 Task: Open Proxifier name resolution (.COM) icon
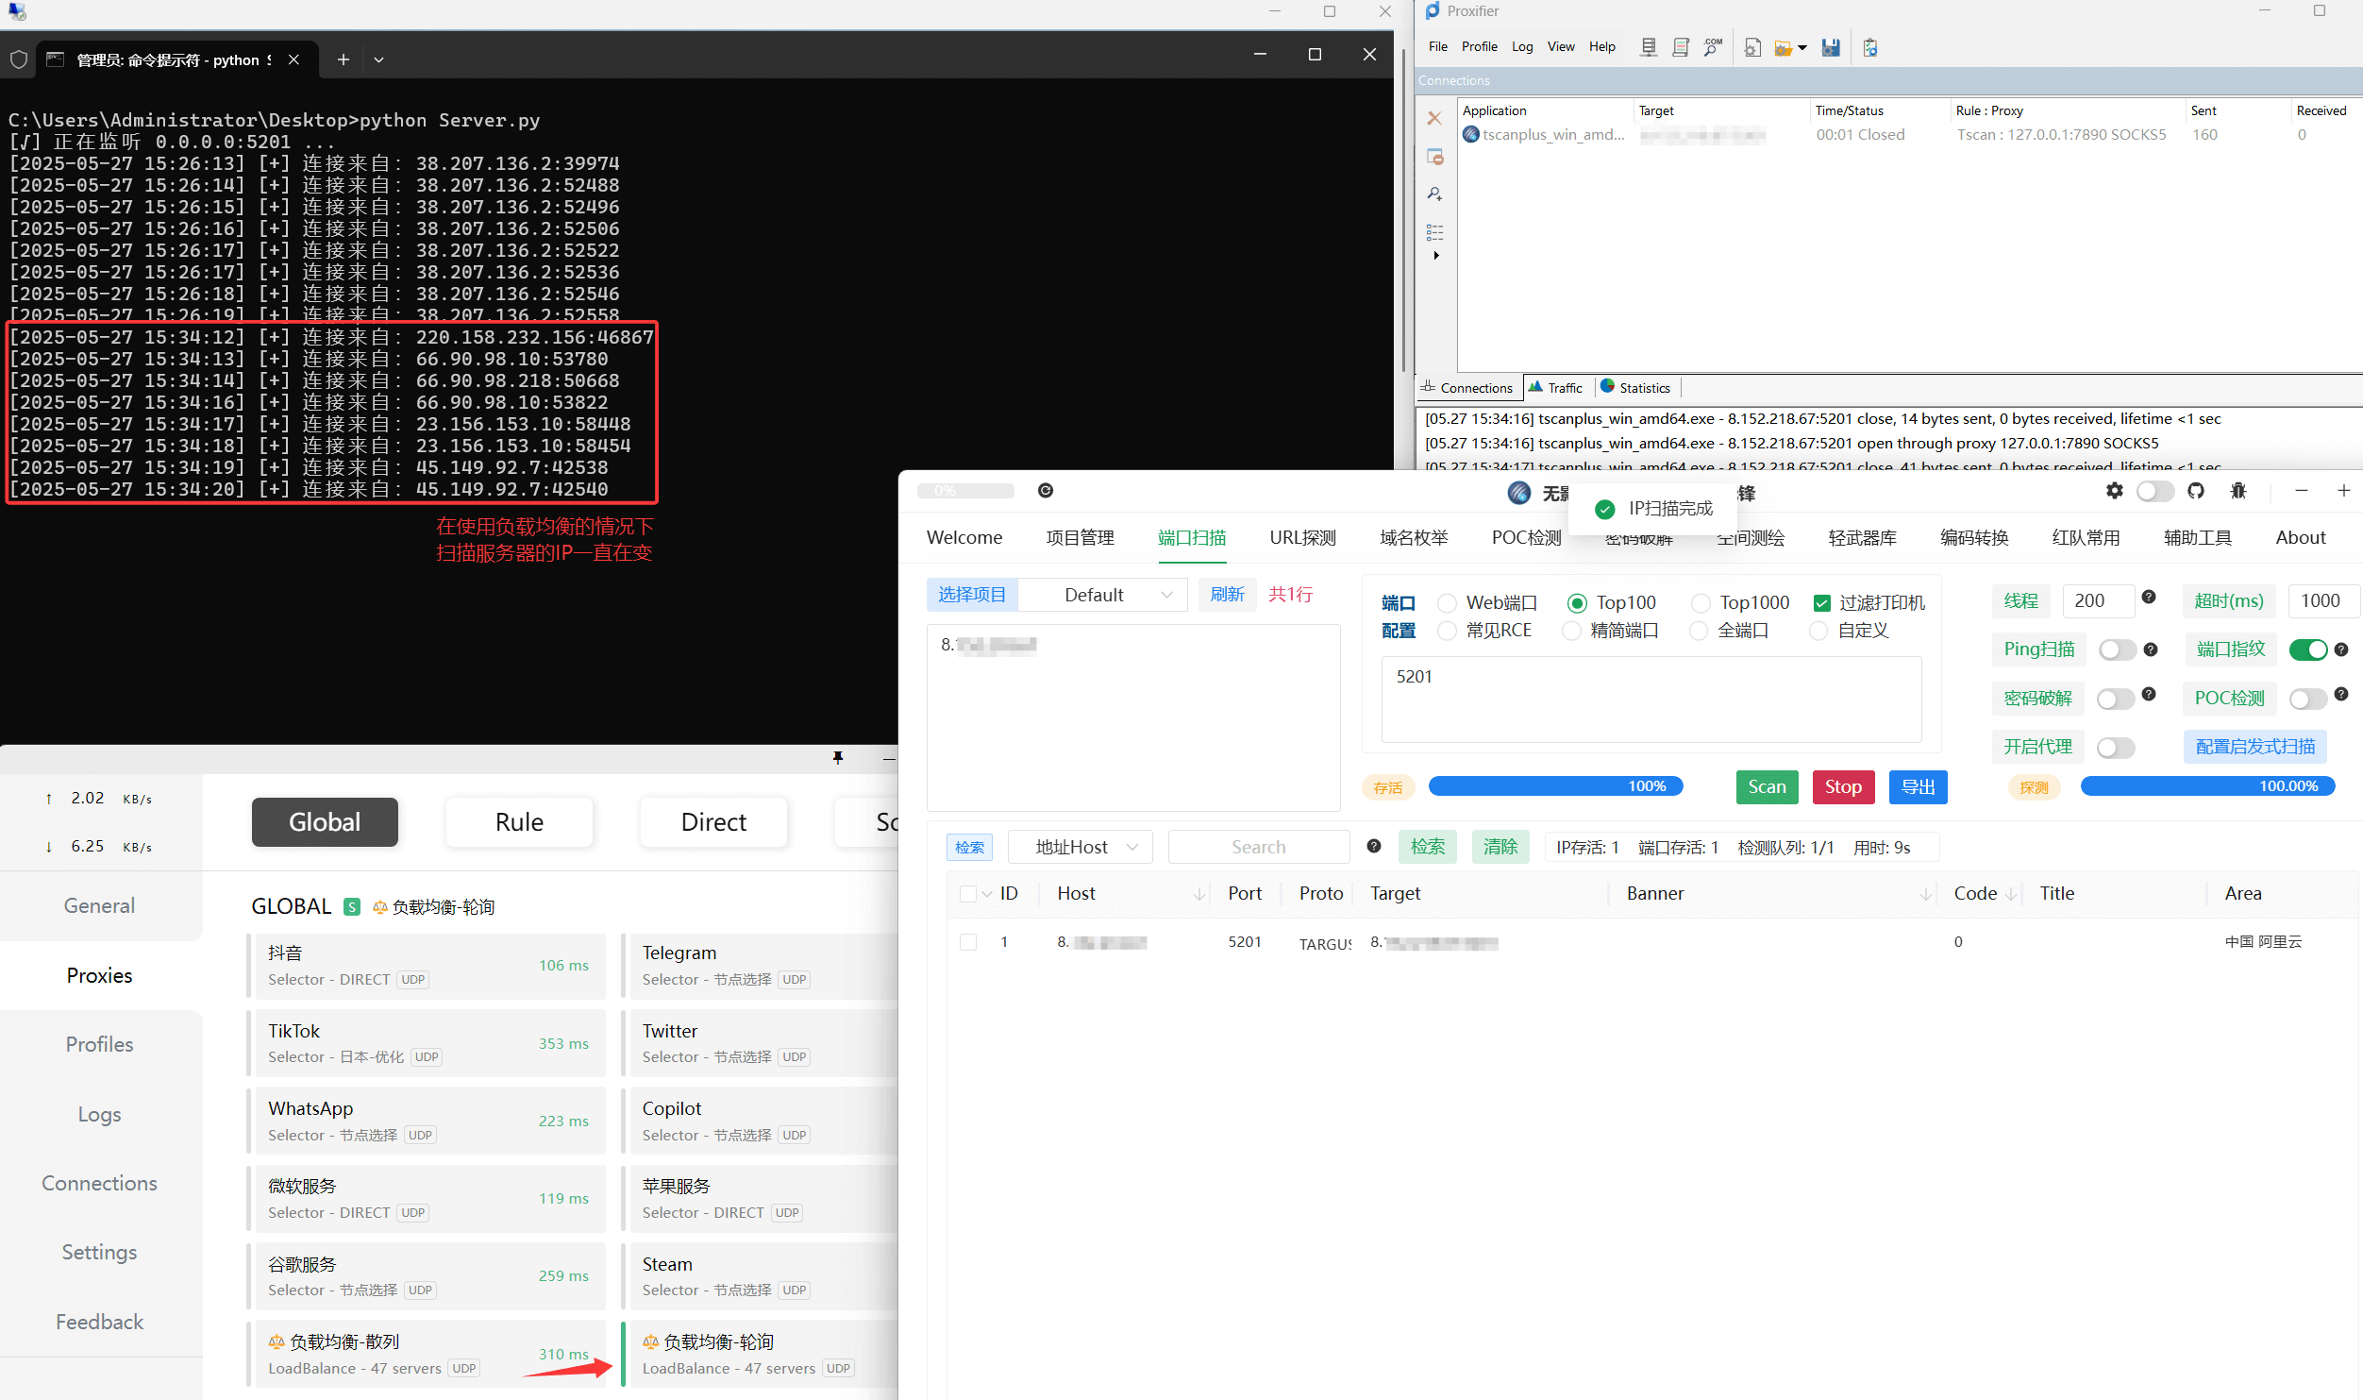pos(1713,47)
